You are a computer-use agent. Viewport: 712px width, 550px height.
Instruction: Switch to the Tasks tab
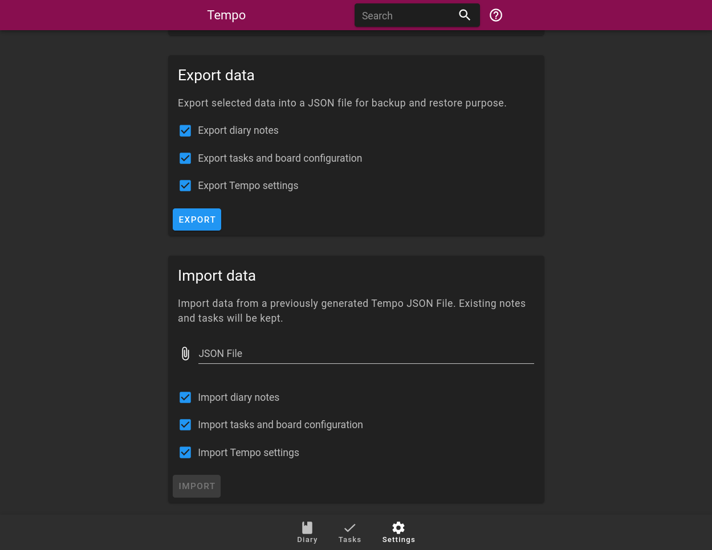pos(349,532)
